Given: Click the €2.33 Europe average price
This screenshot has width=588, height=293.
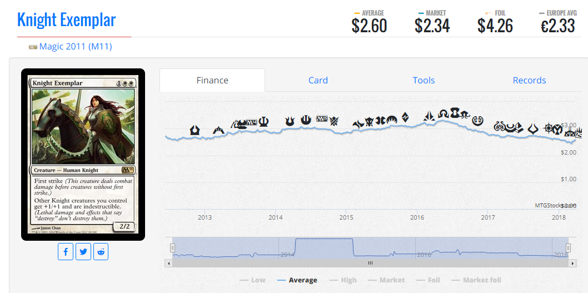Looking at the screenshot, I should (x=557, y=26).
